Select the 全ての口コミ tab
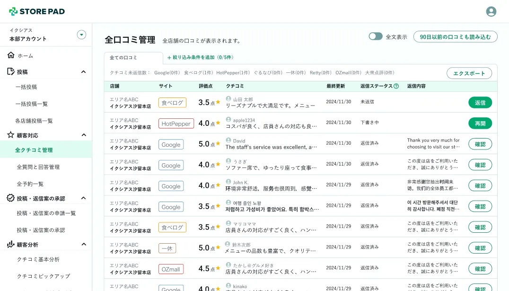The image size is (509, 291). tap(133, 57)
